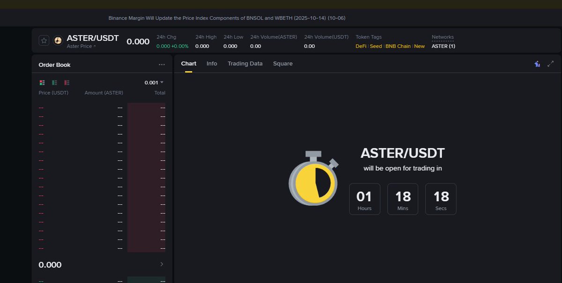Screen dimensions: 562x283
Task: Click the BNB Chain token tag
Action: tap(398, 46)
